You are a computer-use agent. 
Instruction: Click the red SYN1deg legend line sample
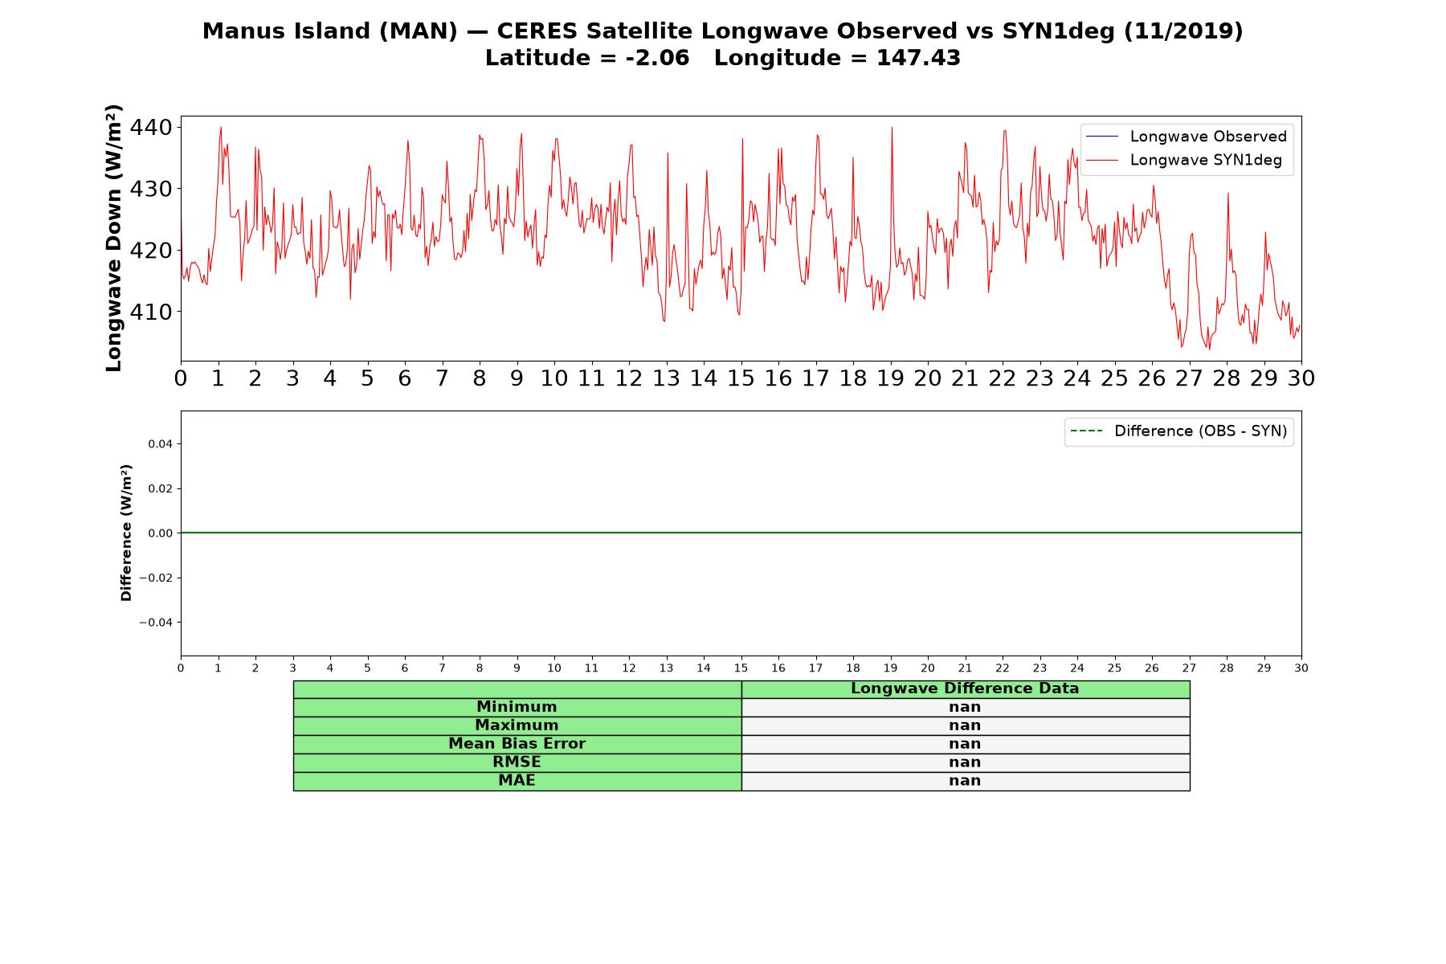pos(1101,161)
